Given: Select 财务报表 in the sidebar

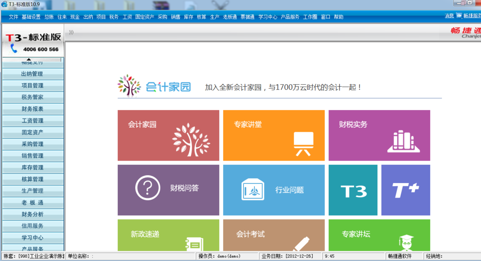Looking at the screenshot, I should click(x=33, y=109).
